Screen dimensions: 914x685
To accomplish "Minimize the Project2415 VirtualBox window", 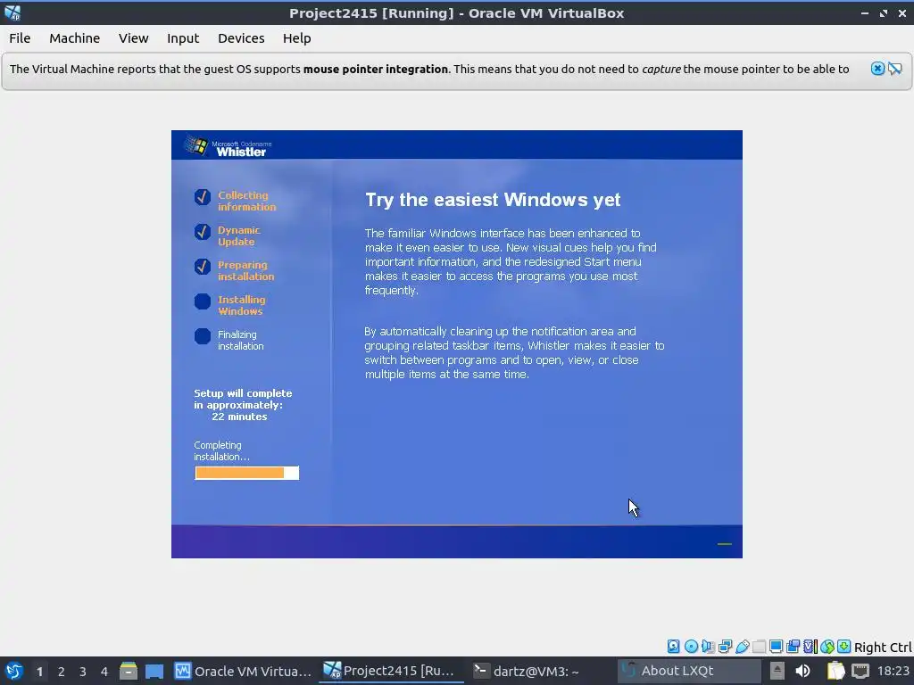I will click(865, 12).
